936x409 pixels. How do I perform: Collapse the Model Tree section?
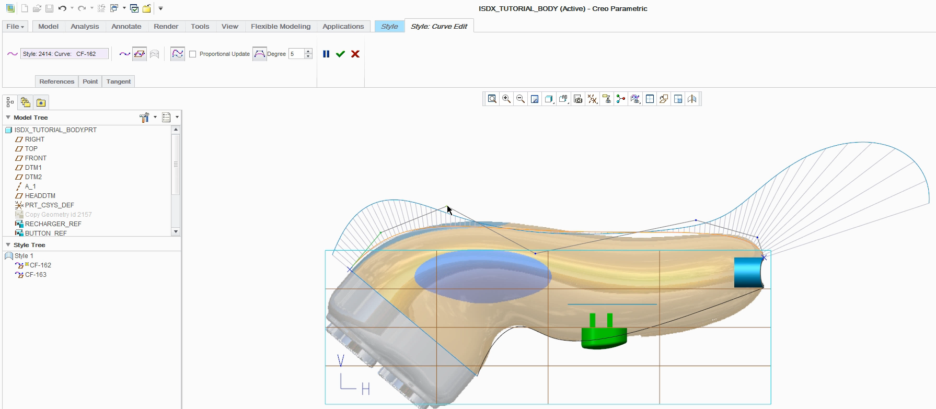8,118
